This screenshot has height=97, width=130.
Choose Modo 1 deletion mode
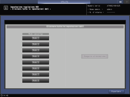[36, 38]
